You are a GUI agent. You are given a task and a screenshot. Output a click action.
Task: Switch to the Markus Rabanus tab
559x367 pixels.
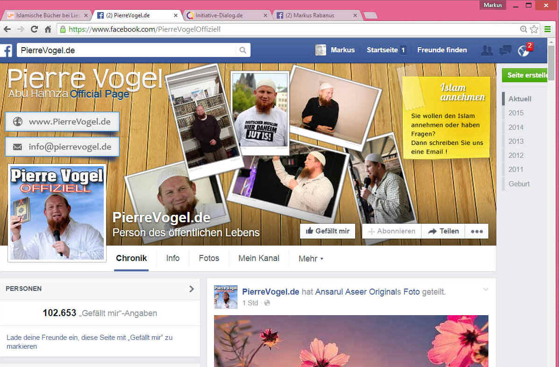[x=317, y=15]
